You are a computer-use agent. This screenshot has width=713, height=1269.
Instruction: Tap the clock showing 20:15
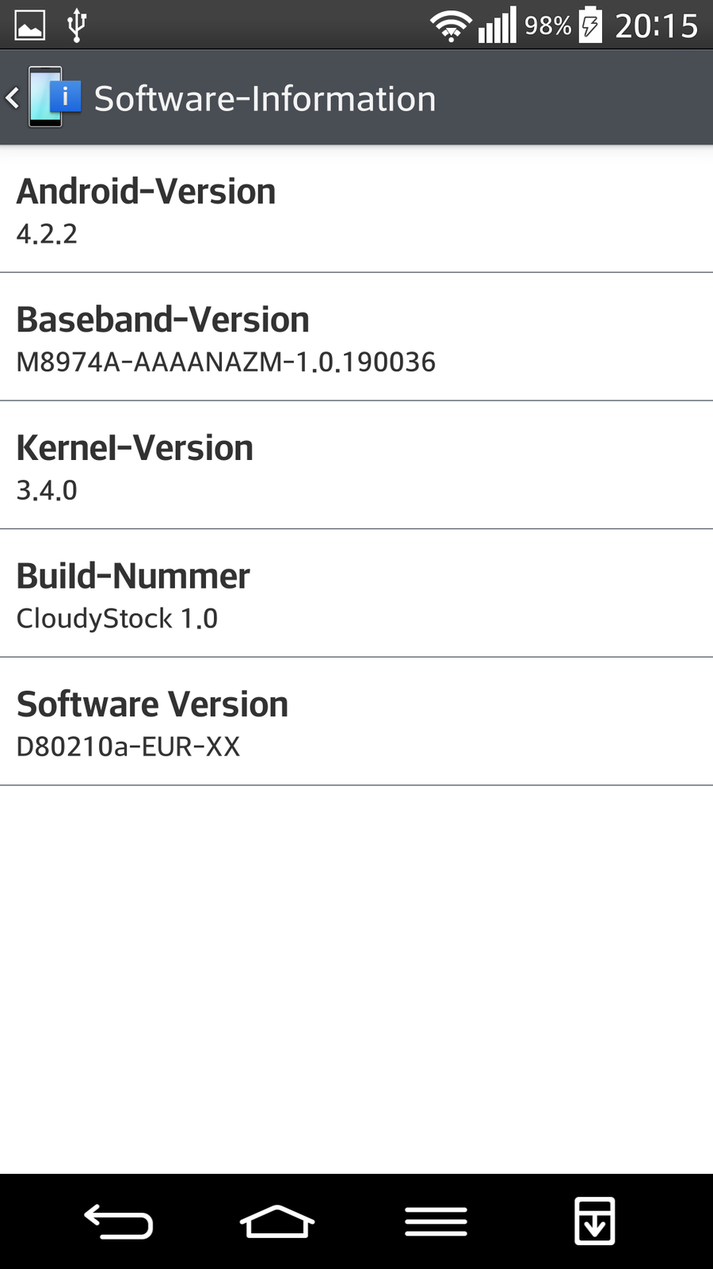point(656,26)
